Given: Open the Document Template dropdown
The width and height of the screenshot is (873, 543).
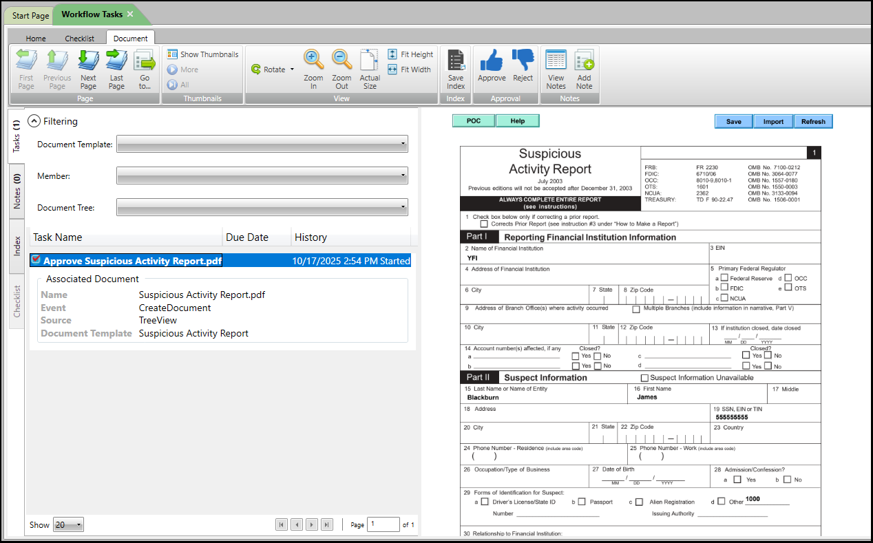Looking at the screenshot, I should pos(262,144).
